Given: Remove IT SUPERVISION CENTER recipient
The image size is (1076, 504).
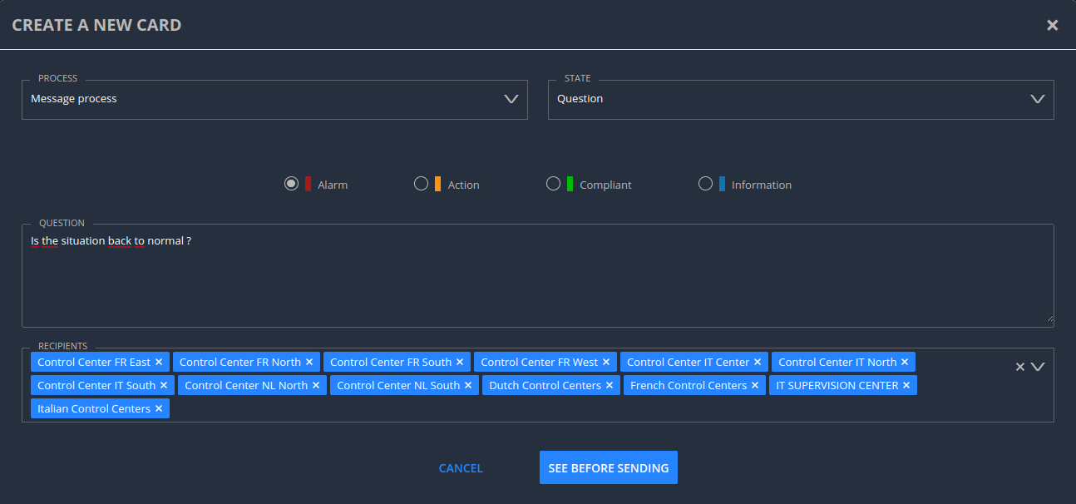Looking at the screenshot, I should (x=907, y=384).
